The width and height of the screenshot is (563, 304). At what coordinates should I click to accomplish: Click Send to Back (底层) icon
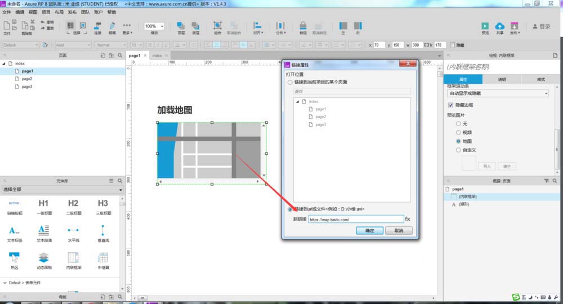(x=195, y=26)
